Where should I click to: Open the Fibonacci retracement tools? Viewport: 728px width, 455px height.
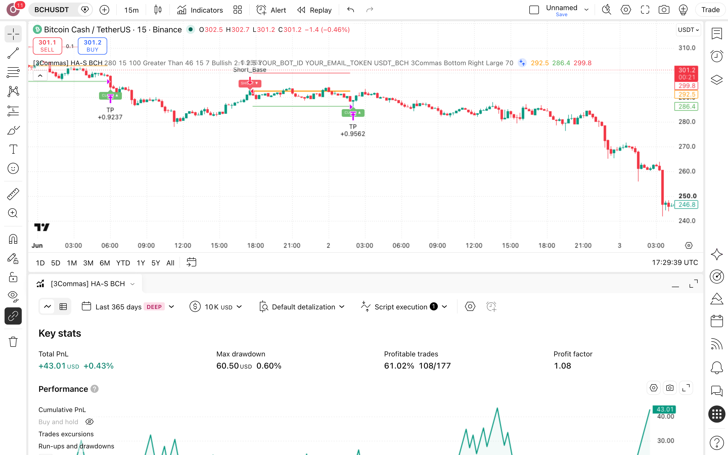pos(13,73)
